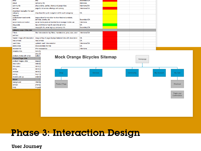Select 'page full of service offerings with pricing' cell
This screenshot has width=201, height=151.
point(57,8)
